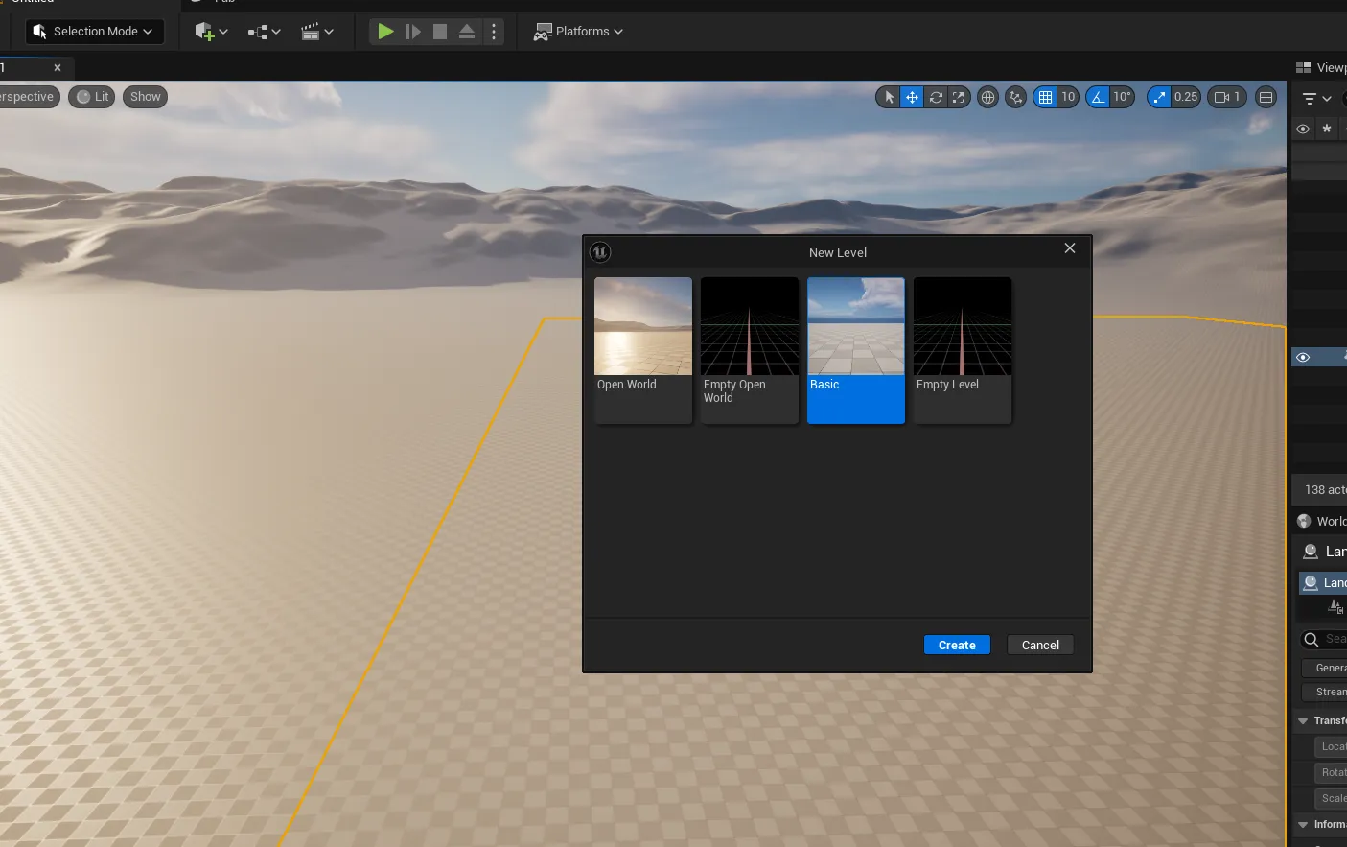
Task: Open grid snap size value 10
Action: (1068, 97)
